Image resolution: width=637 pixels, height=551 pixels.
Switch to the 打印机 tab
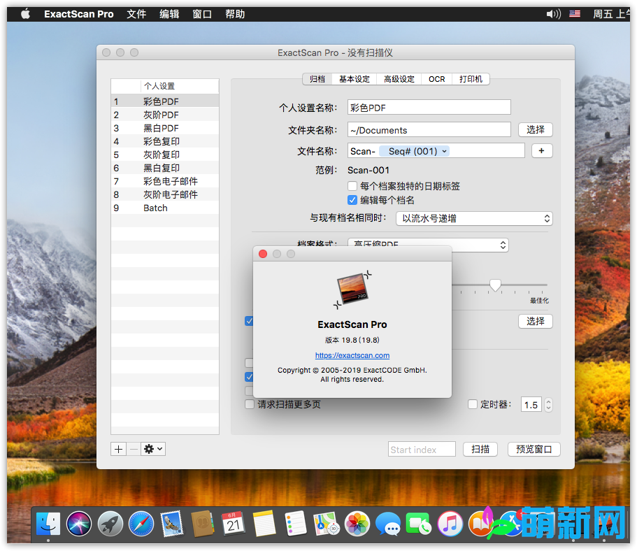point(471,79)
